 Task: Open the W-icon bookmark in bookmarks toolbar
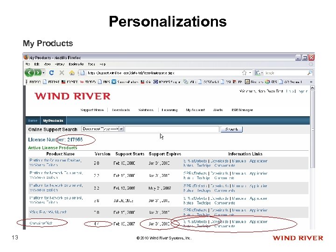coord(88,82)
